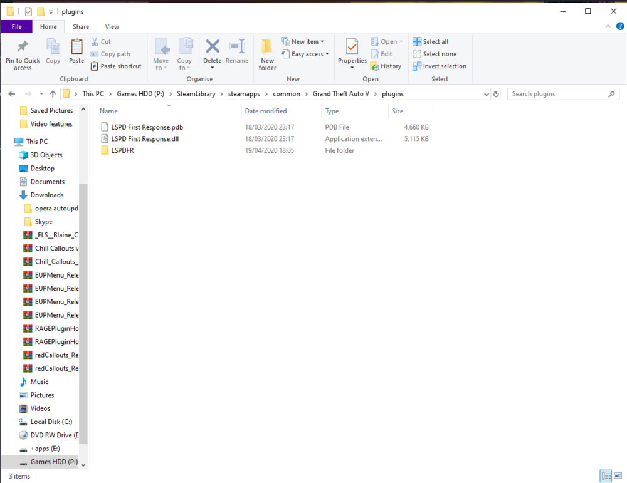Collapse the ribbon with the chevron
This screenshot has height=483, width=627.
pyautogui.click(x=608, y=26)
